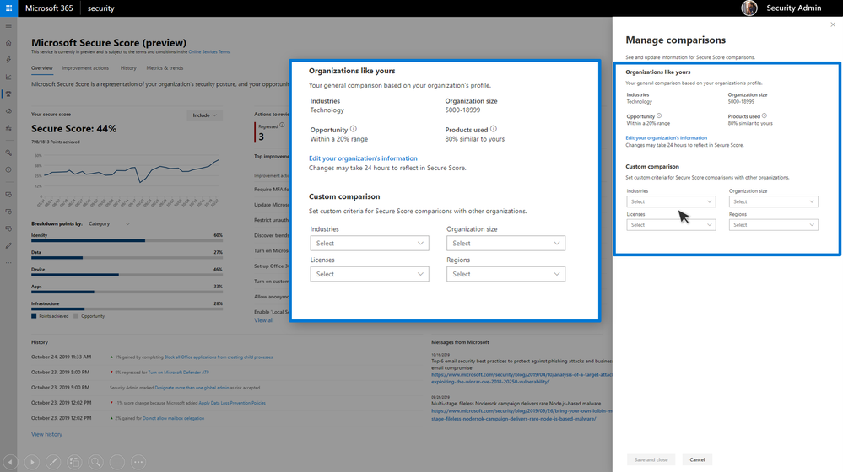Go to the previous slide with the left arrow
Image resolution: width=843 pixels, height=472 pixels.
pyautogui.click(x=10, y=462)
